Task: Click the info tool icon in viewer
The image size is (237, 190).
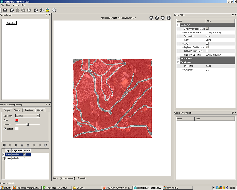Action: tap(168, 17)
